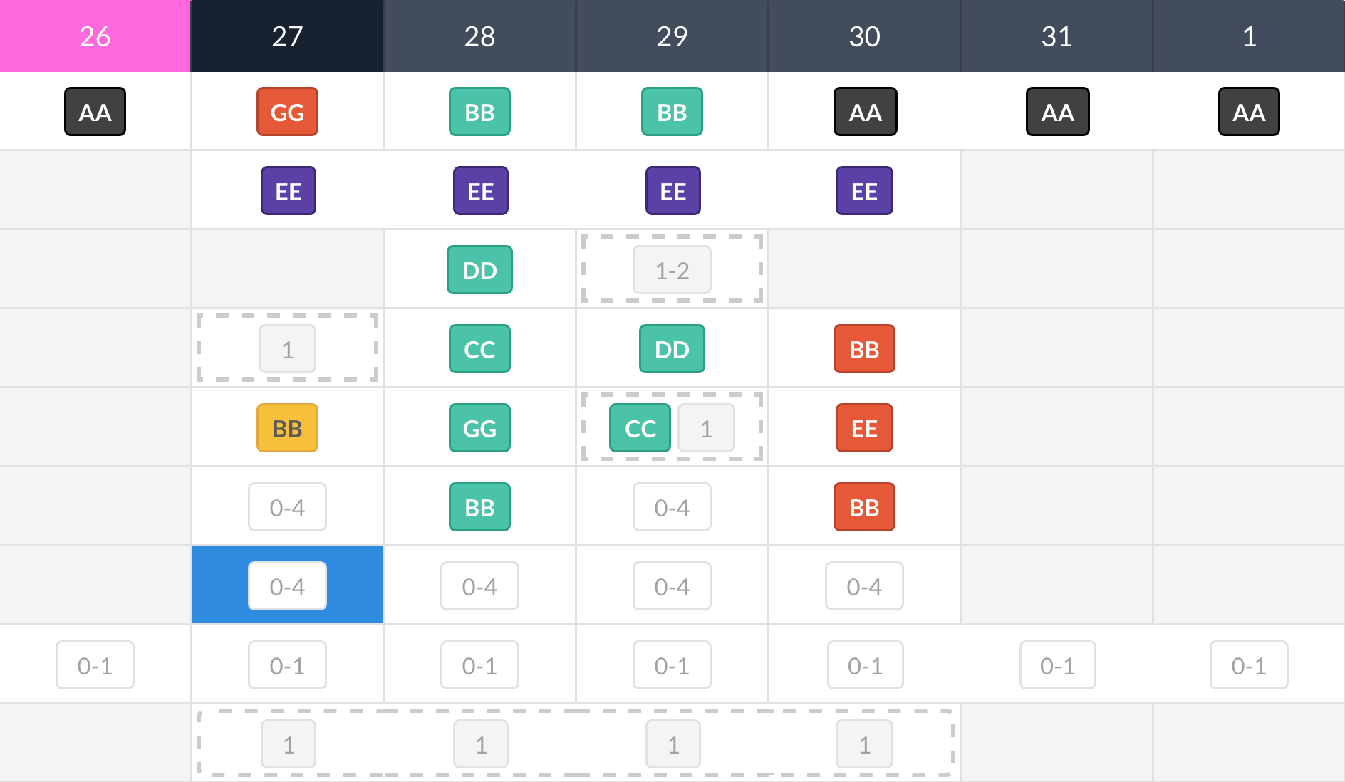The height and width of the screenshot is (782, 1345).
Task: Click the 0-1 slot under day 30
Action: pos(865,665)
